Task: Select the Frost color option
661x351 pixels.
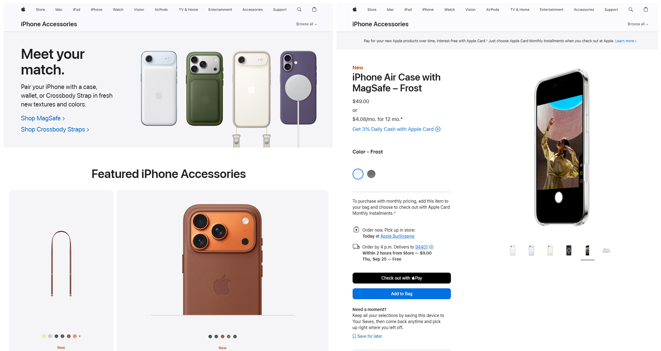Action: tap(358, 174)
